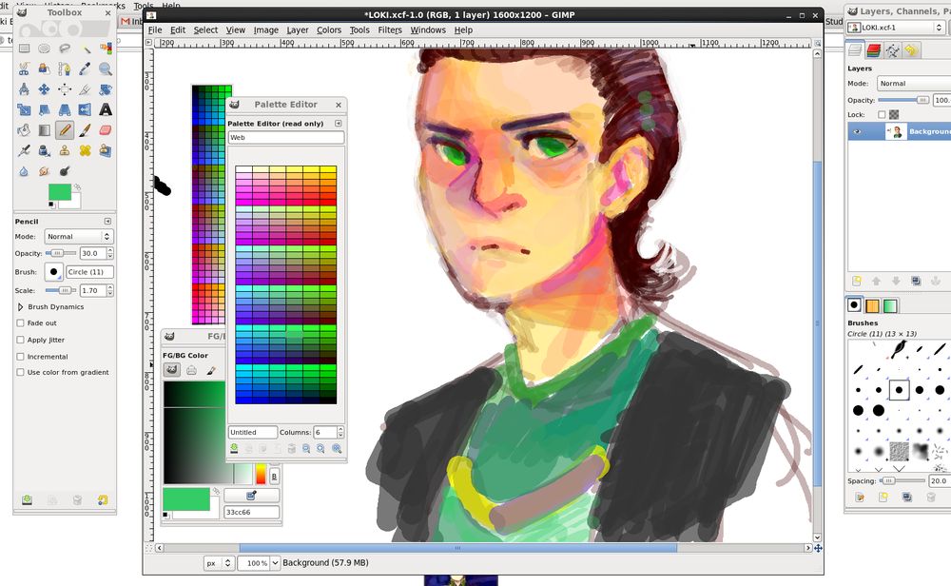Click the Untitled palette name field
The width and height of the screenshot is (951, 586).
[253, 433]
